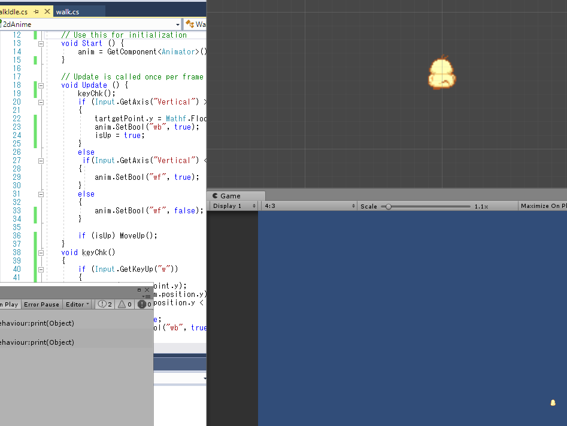Screen dimensions: 567x426
Task: Toggle warning messages filter in Console
Action: [125, 305]
